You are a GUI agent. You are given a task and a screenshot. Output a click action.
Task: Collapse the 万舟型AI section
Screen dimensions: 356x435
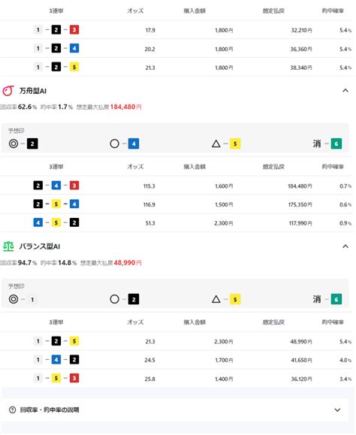[x=345, y=90]
